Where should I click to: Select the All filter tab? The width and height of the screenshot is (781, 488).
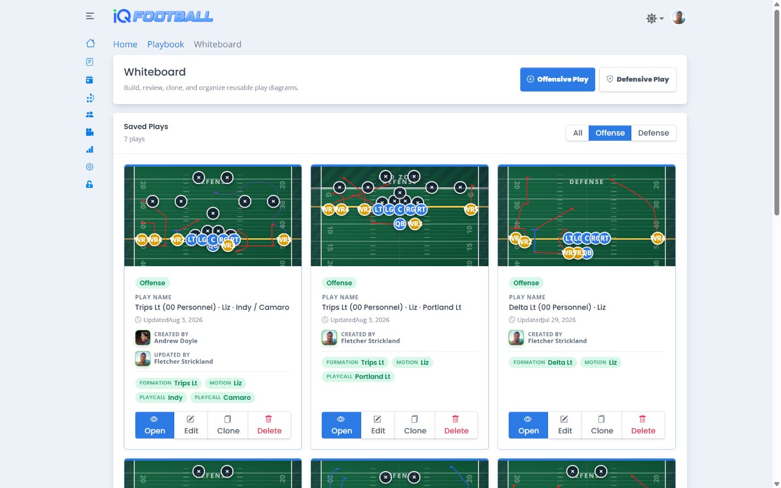click(578, 133)
